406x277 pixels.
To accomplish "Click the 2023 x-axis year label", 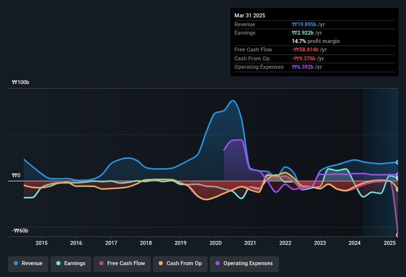I will coord(320,243).
